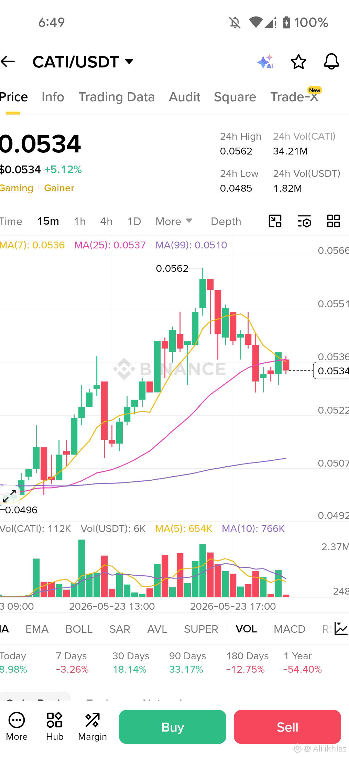Image resolution: width=349 pixels, height=757 pixels.
Task: Switch to the Price tab
Action: [14, 97]
